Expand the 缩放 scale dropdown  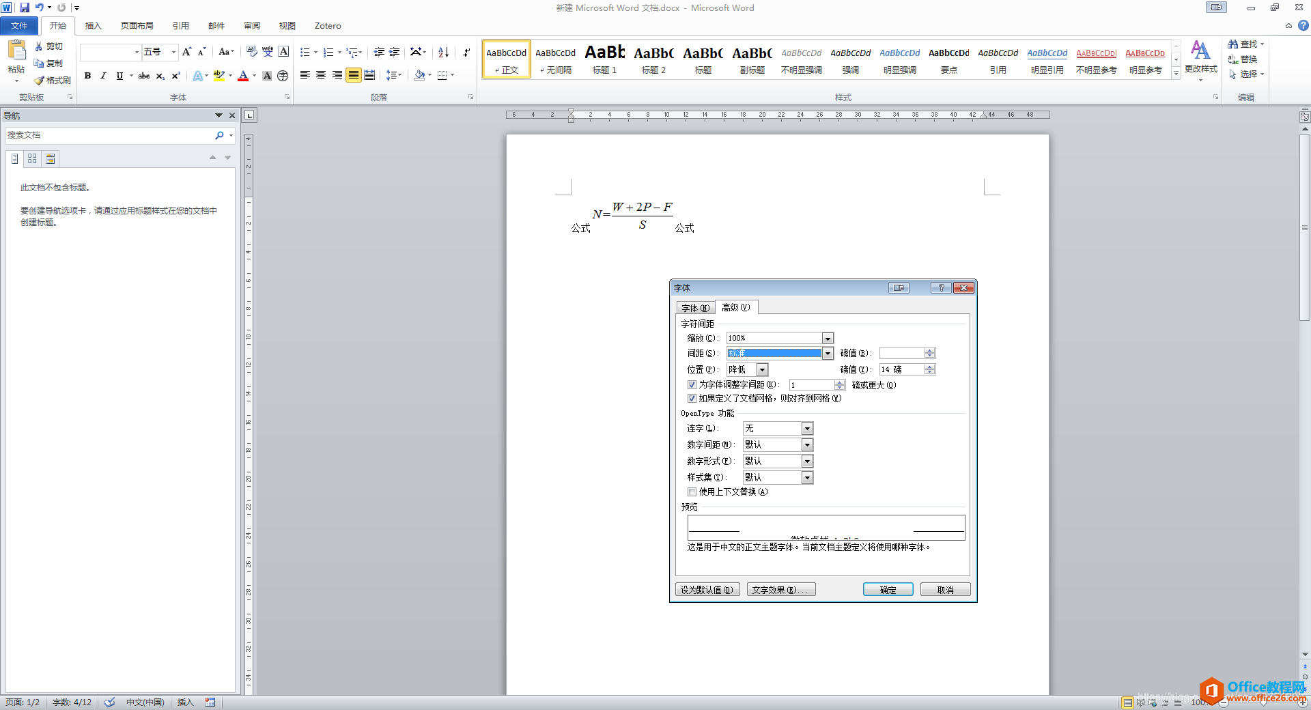(827, 337)
